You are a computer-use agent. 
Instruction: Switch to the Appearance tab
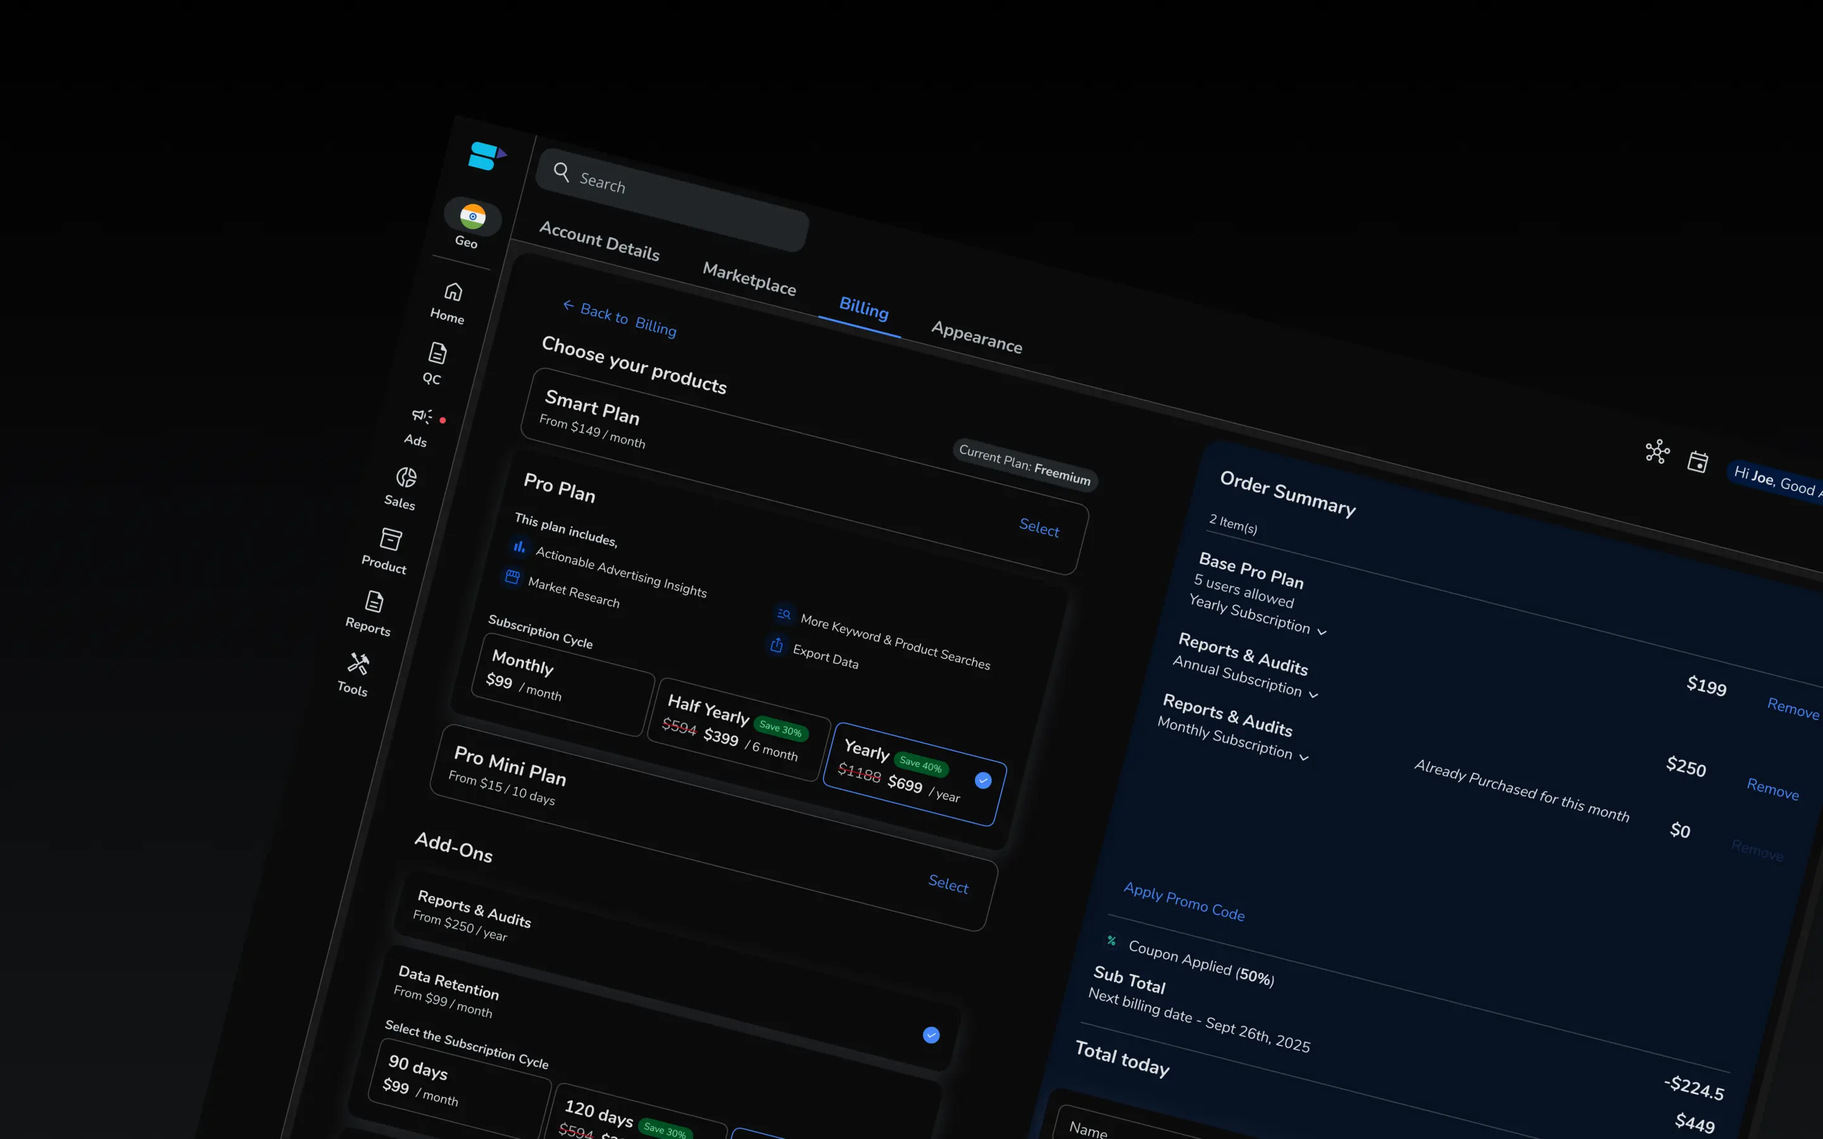[977, 337]
